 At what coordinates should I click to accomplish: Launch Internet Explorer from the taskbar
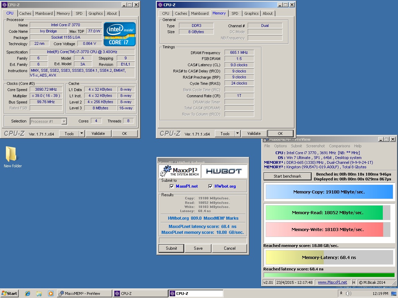click(x=27, y=294)
